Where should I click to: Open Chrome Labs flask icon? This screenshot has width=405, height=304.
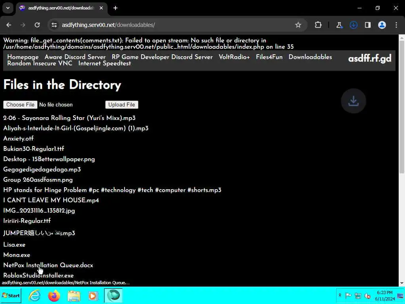coord(339,25)
